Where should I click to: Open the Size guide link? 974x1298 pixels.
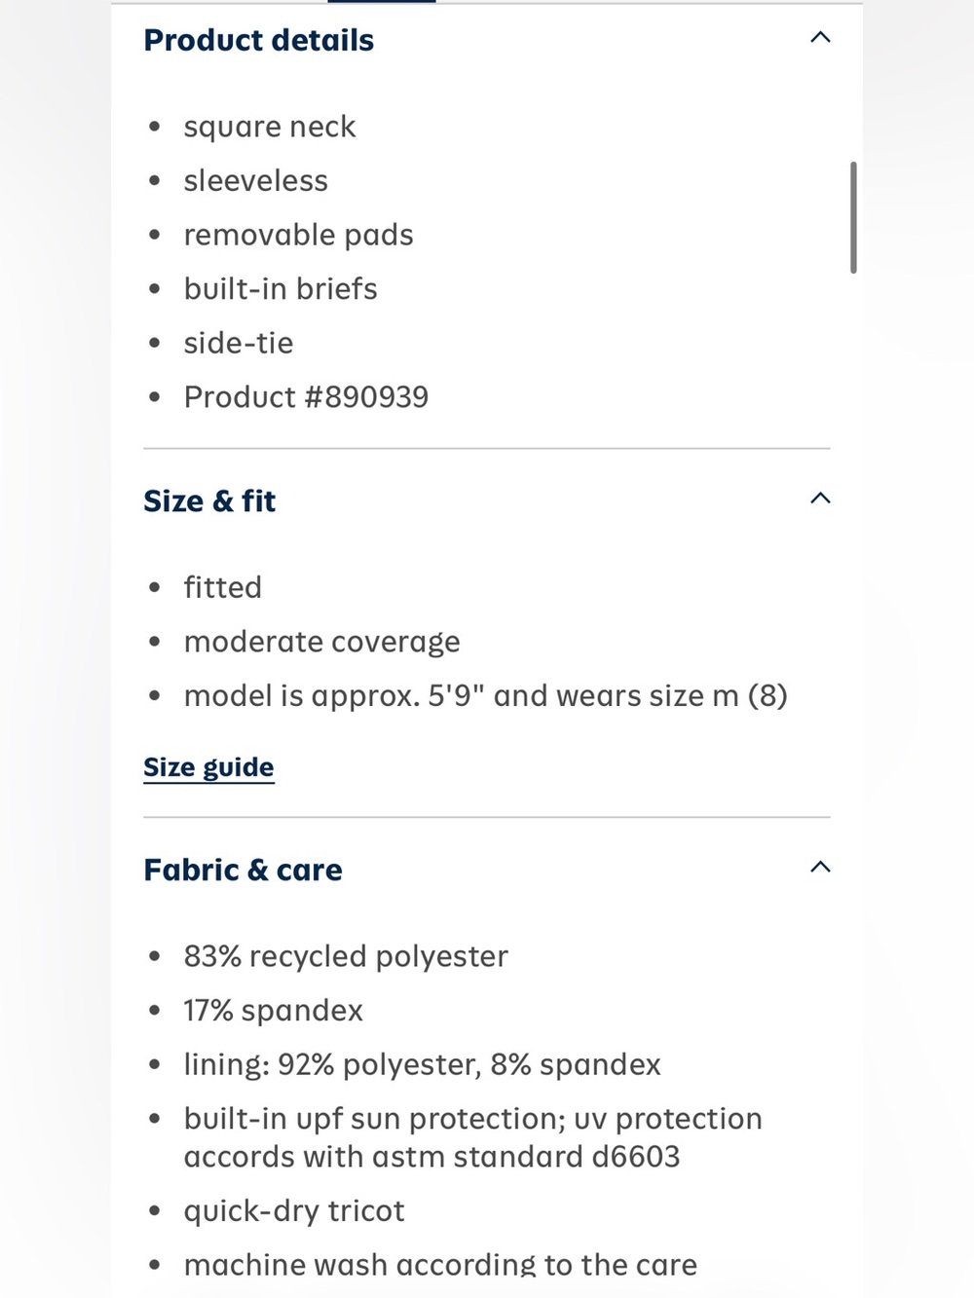click(208, 767)
